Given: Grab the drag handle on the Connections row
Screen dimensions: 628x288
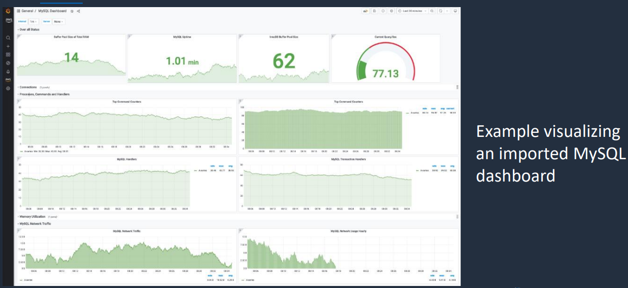Looking at the screenshot, I should point(457,87).
